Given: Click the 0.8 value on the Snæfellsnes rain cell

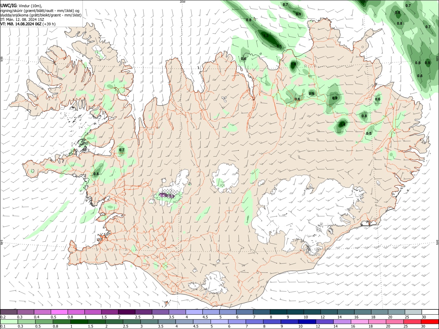Looking at the screenshot, I should coord(96,174).
